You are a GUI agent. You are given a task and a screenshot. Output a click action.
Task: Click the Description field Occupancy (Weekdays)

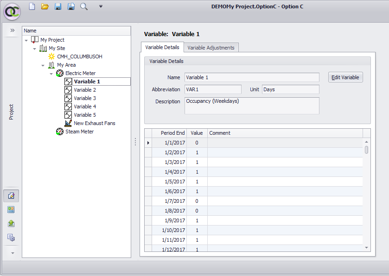click(x=252, y=106)
